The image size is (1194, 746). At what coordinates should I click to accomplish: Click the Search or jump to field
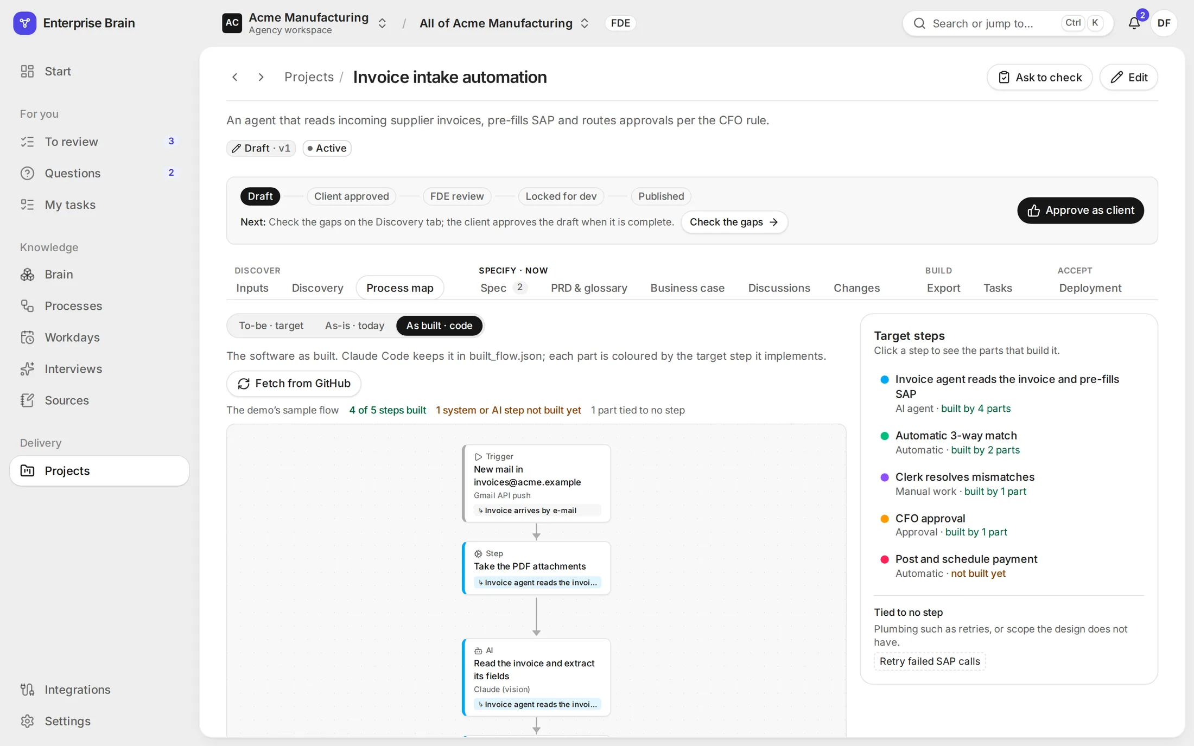click(x=1007, y=23)
